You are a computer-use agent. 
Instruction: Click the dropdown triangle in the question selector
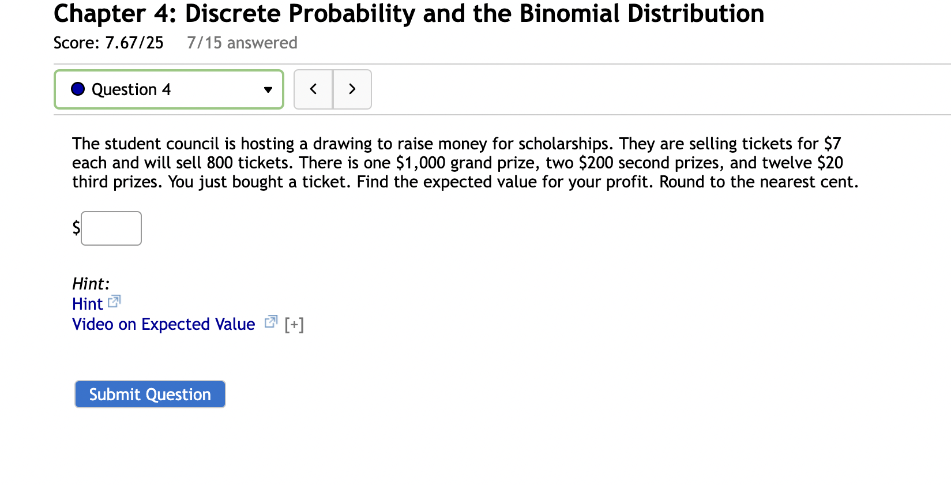coord(268,90)
